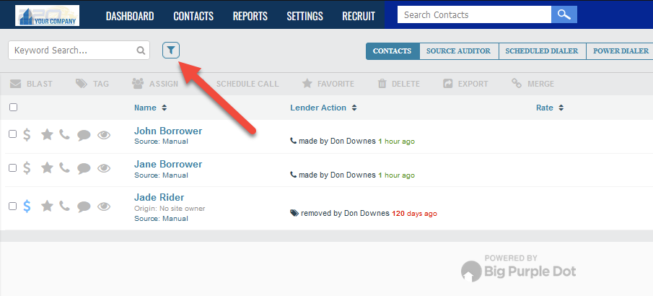Click the Assign toolbar item
653x296 pixels.
[155, 84]
